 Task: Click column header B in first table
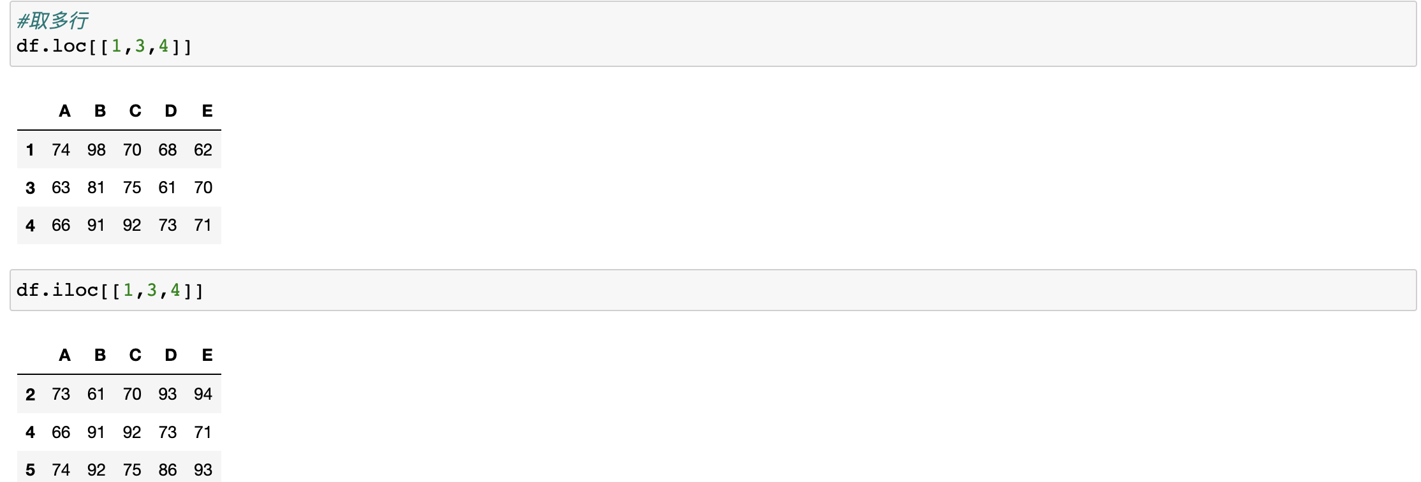(x=100, y=111)
